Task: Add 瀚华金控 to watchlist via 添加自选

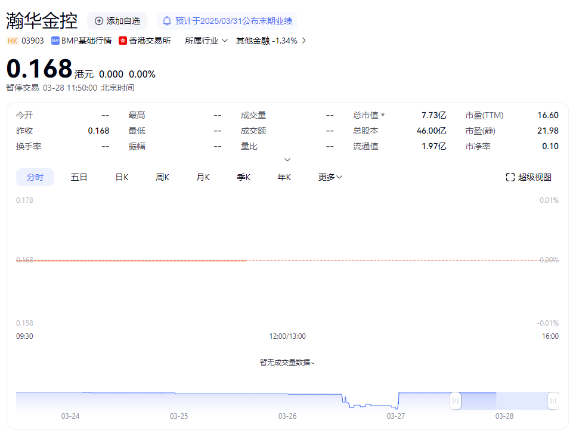Action: click(117, 20)
